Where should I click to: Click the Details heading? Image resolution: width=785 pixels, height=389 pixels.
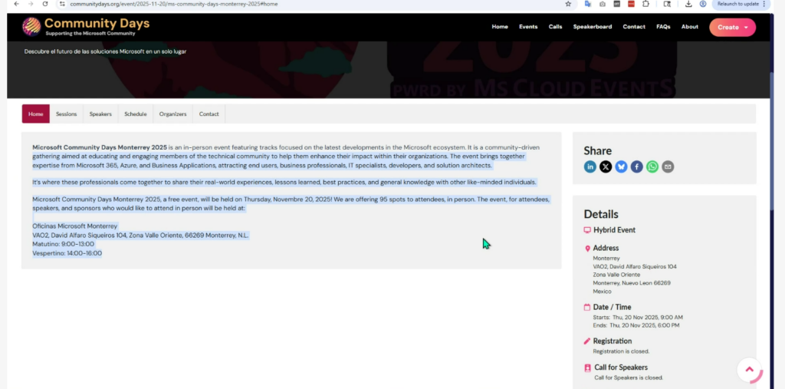coord(601,214)
